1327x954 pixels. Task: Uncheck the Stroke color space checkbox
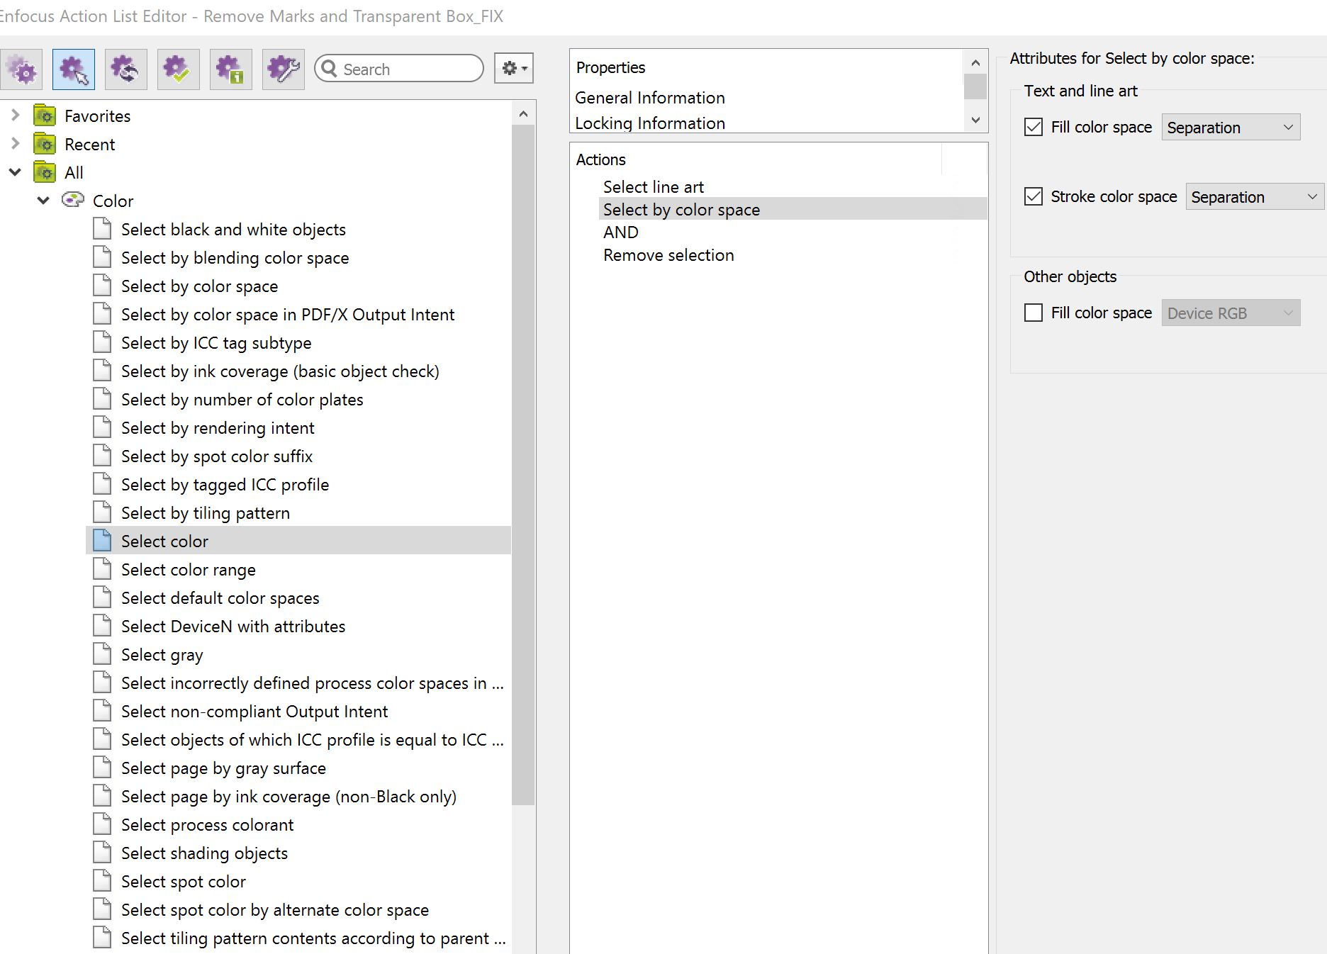tap(1034, 196)
